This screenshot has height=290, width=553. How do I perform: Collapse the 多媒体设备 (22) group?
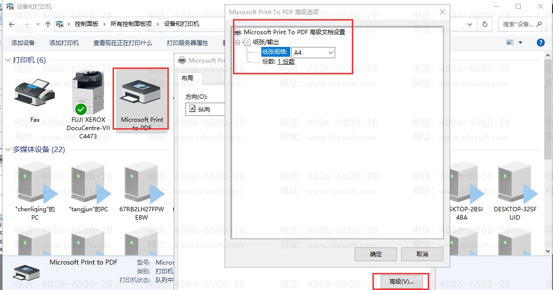[x=8, y=150]
